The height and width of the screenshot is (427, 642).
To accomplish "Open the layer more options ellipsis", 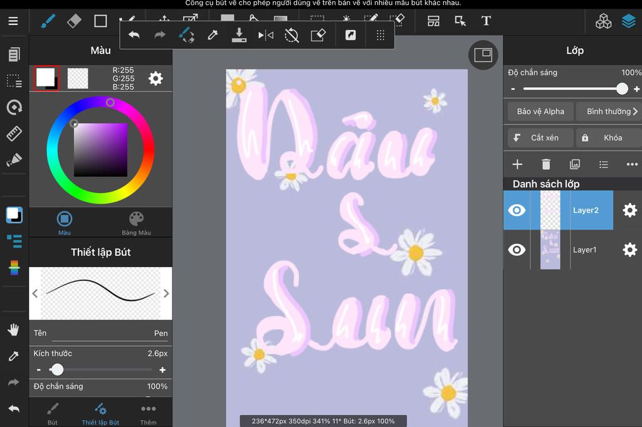I will 632,164.
